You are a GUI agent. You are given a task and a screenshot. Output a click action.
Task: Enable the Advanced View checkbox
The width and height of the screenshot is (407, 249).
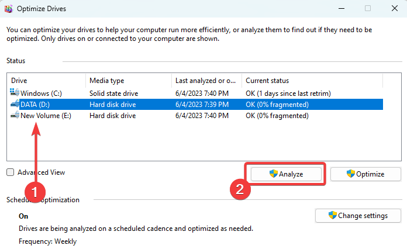(10, 172)
